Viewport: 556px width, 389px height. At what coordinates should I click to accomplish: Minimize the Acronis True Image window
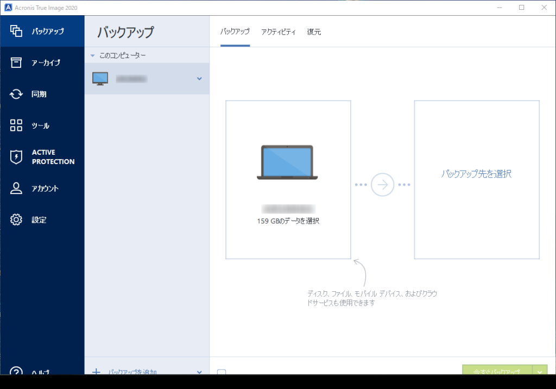(x=500, y=8)
